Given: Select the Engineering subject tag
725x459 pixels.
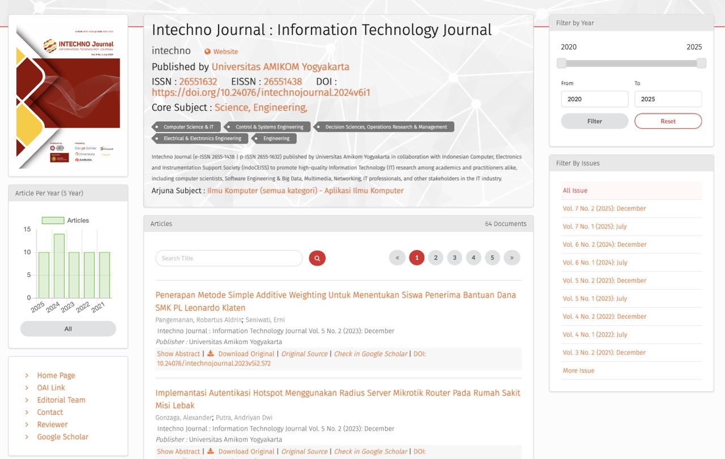Looking at the screenshot, I should pyautogui.click(x=276, y=138).
